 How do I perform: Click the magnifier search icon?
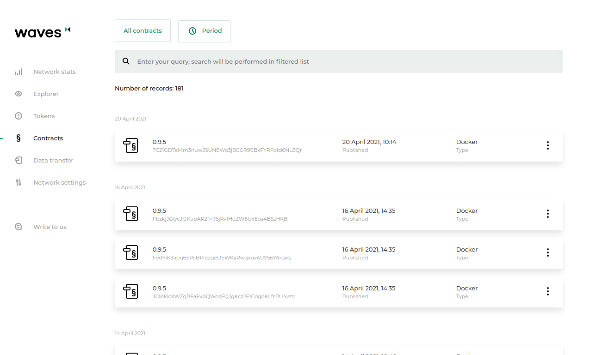tap(126, 61)
